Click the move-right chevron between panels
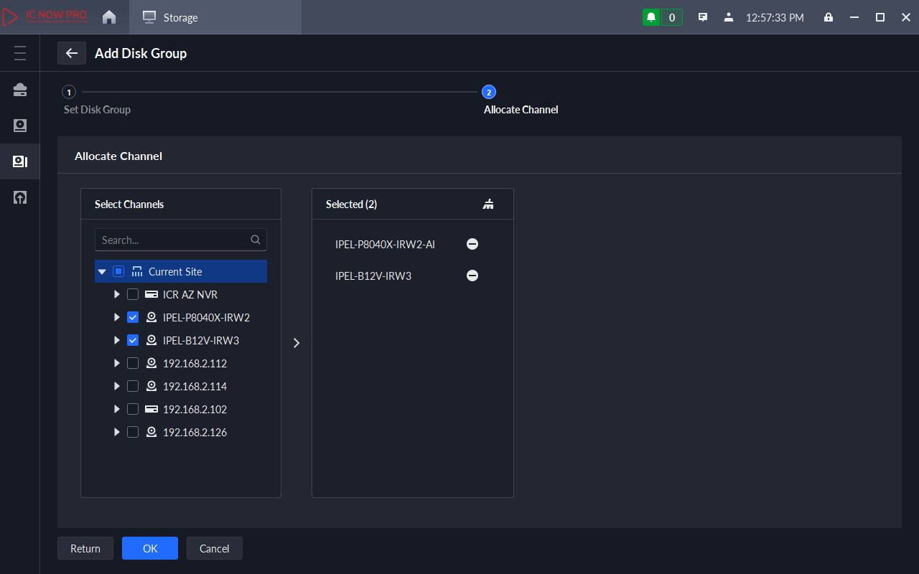The image size is (919, 574). click(297, 343)
